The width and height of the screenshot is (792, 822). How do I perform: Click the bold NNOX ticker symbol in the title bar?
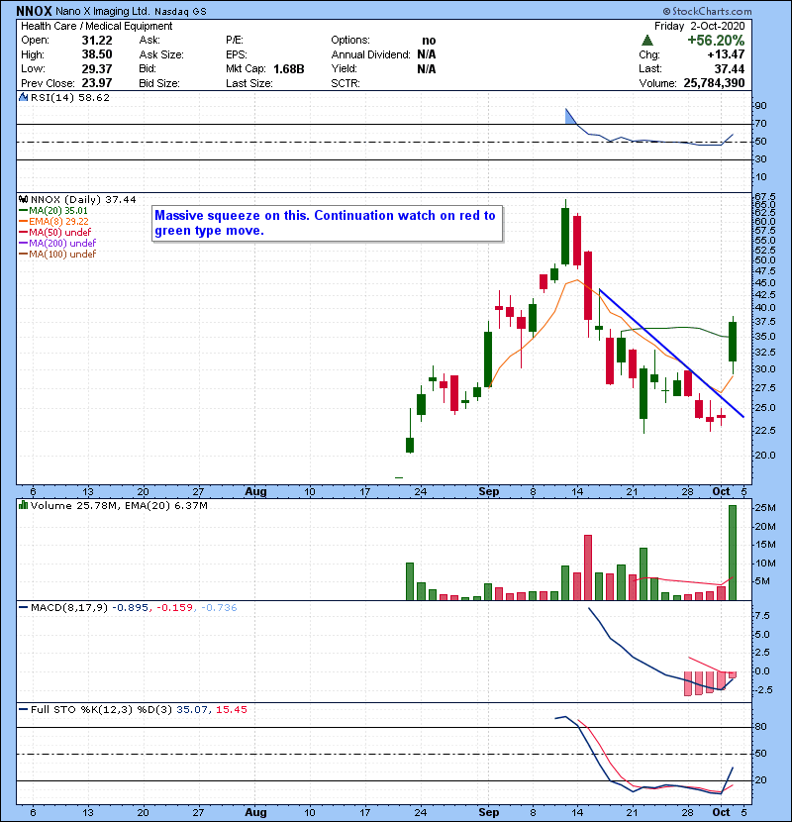coord(34,11)
